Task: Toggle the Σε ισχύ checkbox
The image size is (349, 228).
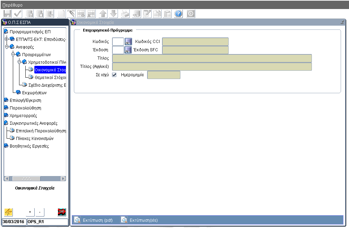Action: coord(114,75)
